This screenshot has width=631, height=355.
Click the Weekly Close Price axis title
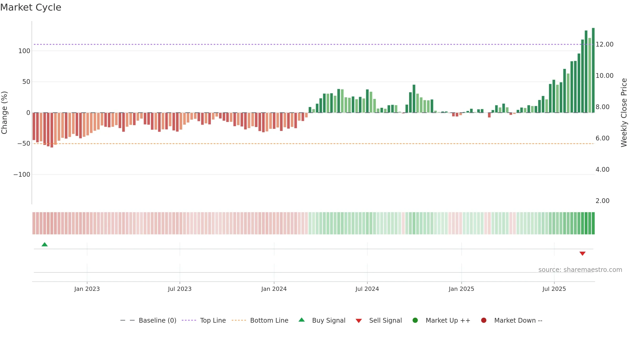(x=624, y=113)
